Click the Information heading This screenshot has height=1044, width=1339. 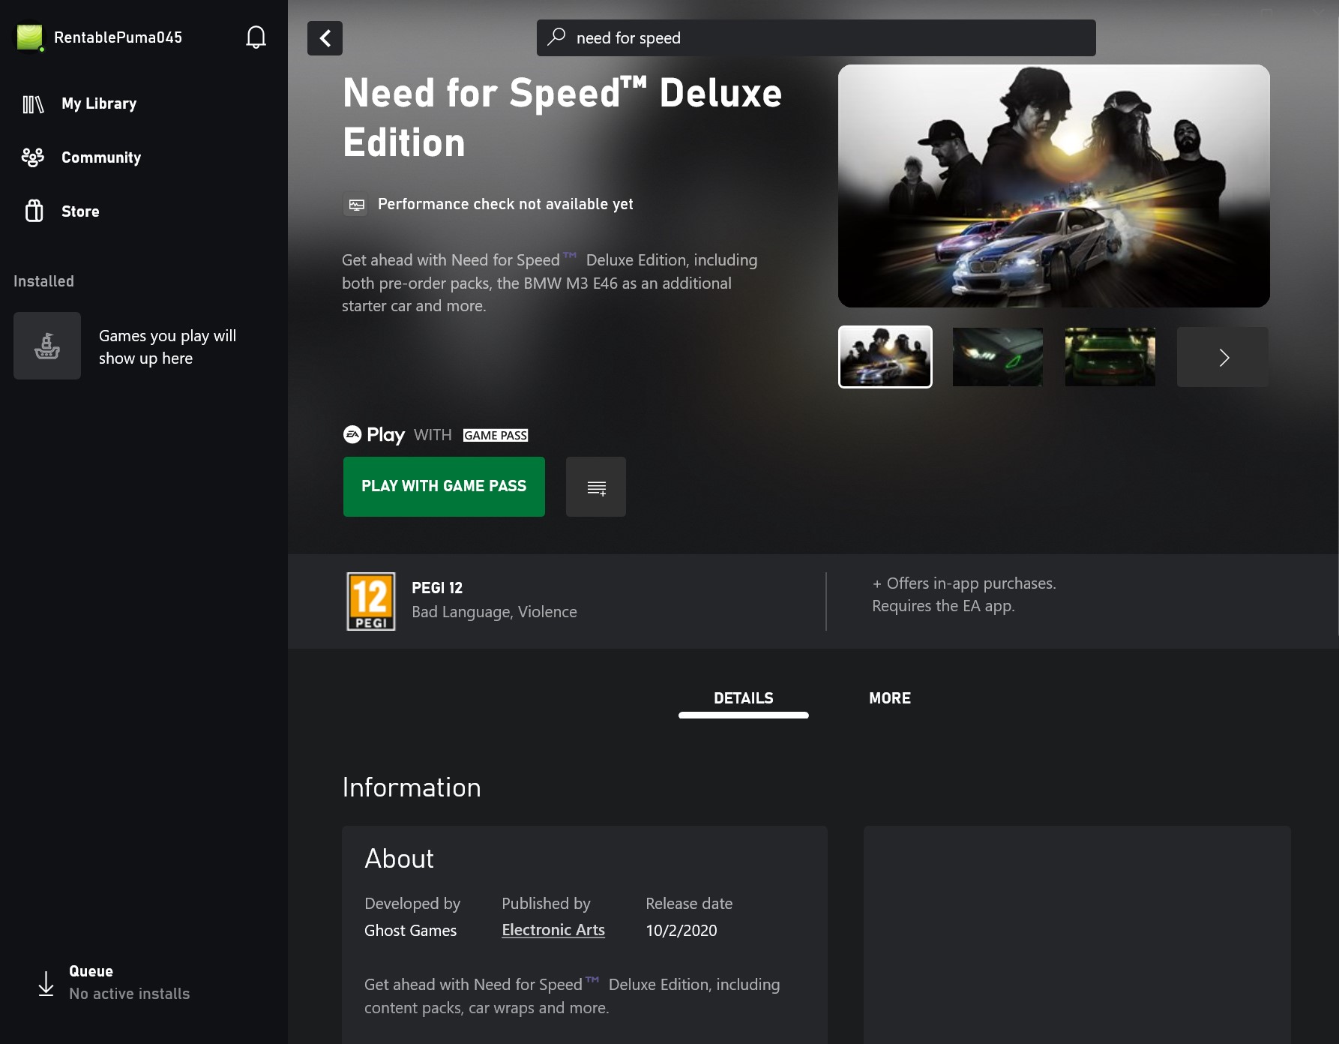(412, 787)
